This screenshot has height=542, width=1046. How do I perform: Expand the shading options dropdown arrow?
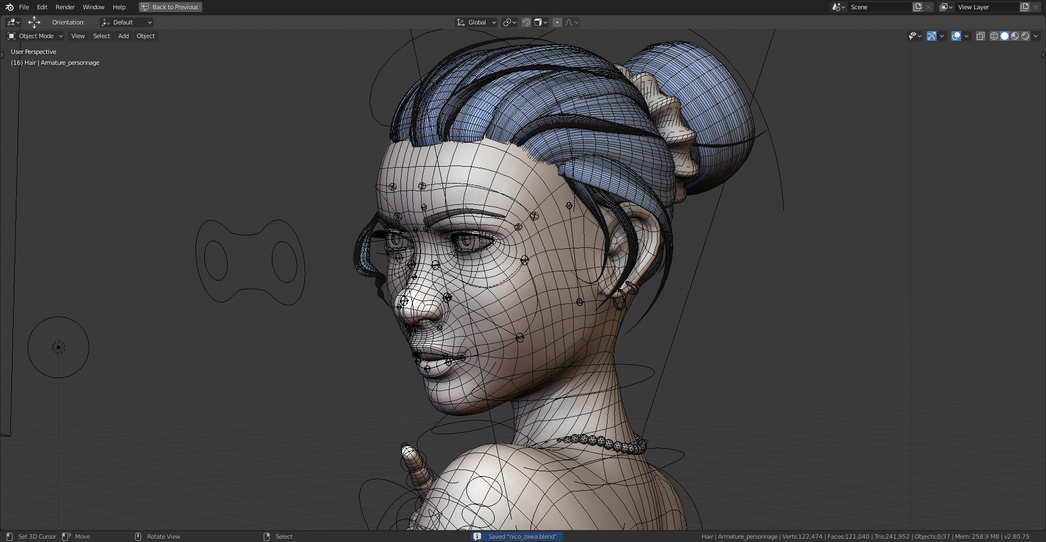1036,36
